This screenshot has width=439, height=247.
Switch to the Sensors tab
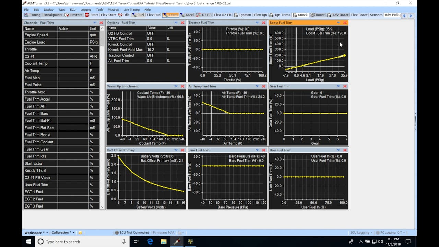(x=376, y=15)
